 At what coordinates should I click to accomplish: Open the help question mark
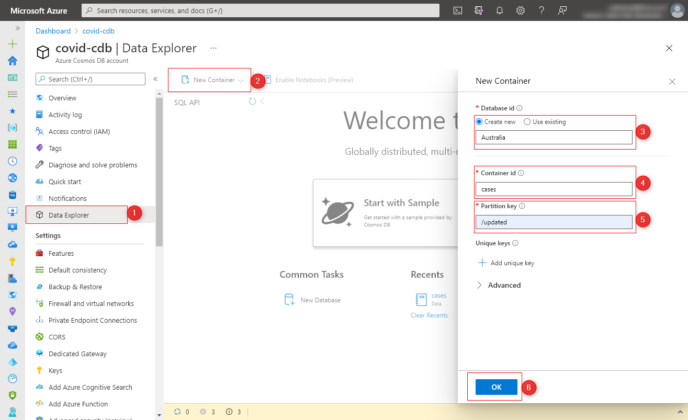coord(542,10)
